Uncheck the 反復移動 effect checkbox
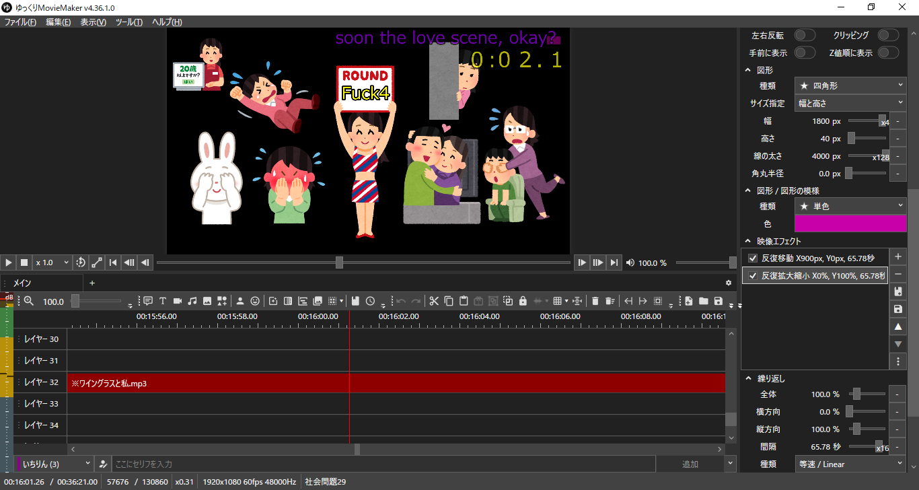The image size is (919, 490). (x=753, y=258)
